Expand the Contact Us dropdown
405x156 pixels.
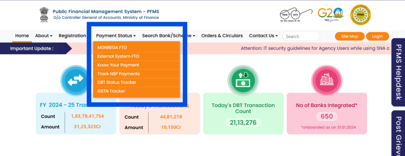pos(263,36)
